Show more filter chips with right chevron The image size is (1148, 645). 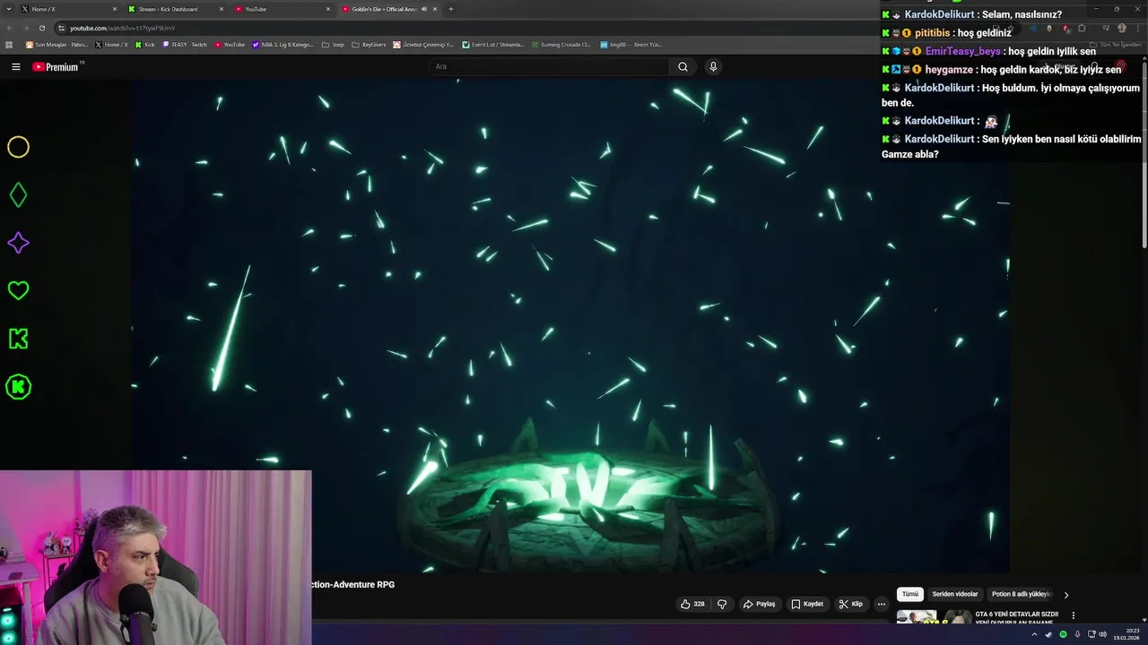[1065, 595]
